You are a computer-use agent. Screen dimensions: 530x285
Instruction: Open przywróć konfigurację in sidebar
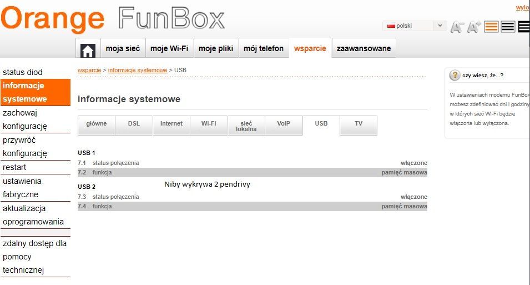click(35, 147)
